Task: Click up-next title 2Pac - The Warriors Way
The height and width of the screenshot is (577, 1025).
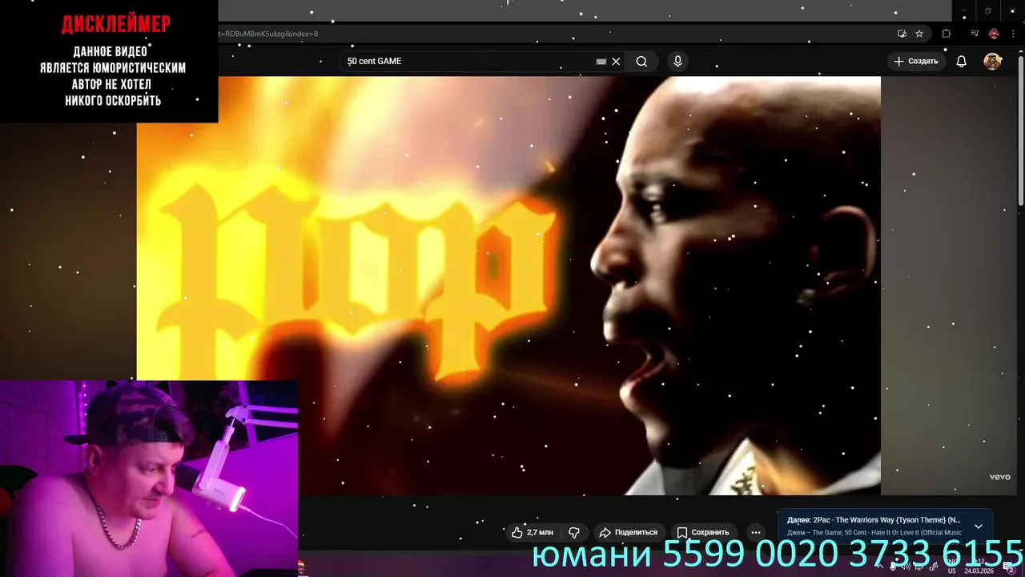Action: pos(886,520)
